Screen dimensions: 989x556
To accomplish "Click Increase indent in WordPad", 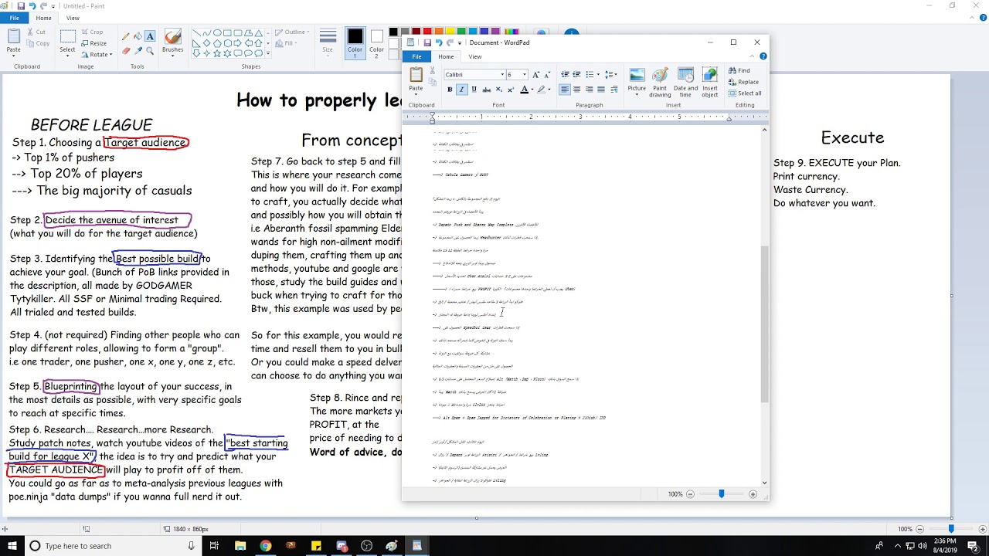I will tap(576, 74).
